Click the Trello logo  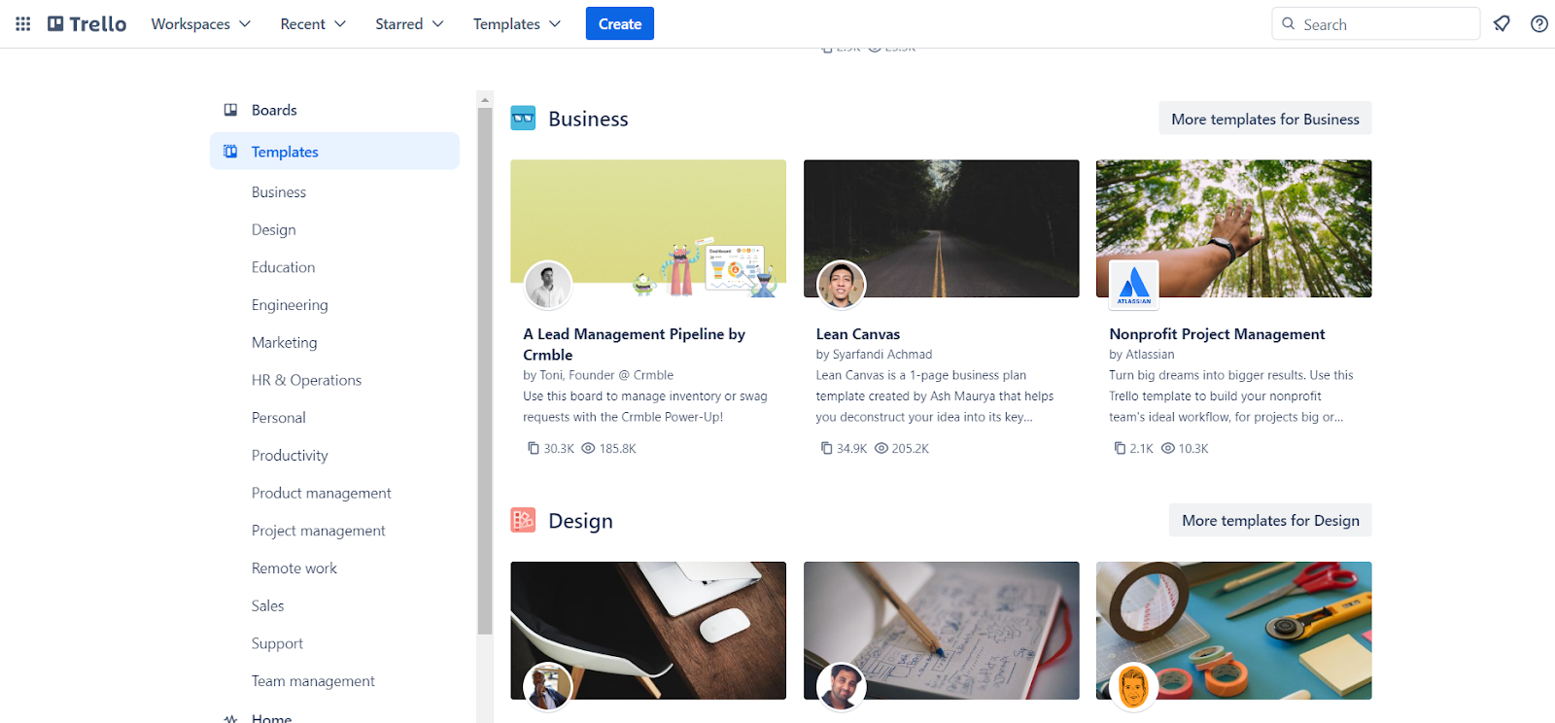[x=87, y=23]
